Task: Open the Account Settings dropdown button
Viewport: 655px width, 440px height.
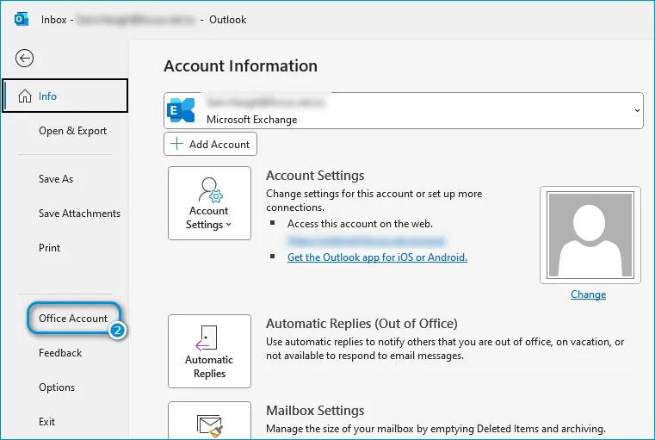Action: (x=209, y=203)
